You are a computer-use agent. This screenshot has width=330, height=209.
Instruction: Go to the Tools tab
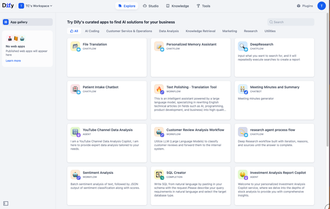(x=203, y=6)
